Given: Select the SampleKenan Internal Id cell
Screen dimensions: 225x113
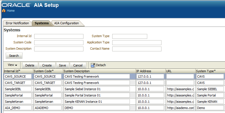Looking at the screenshot, I should 18,102.
